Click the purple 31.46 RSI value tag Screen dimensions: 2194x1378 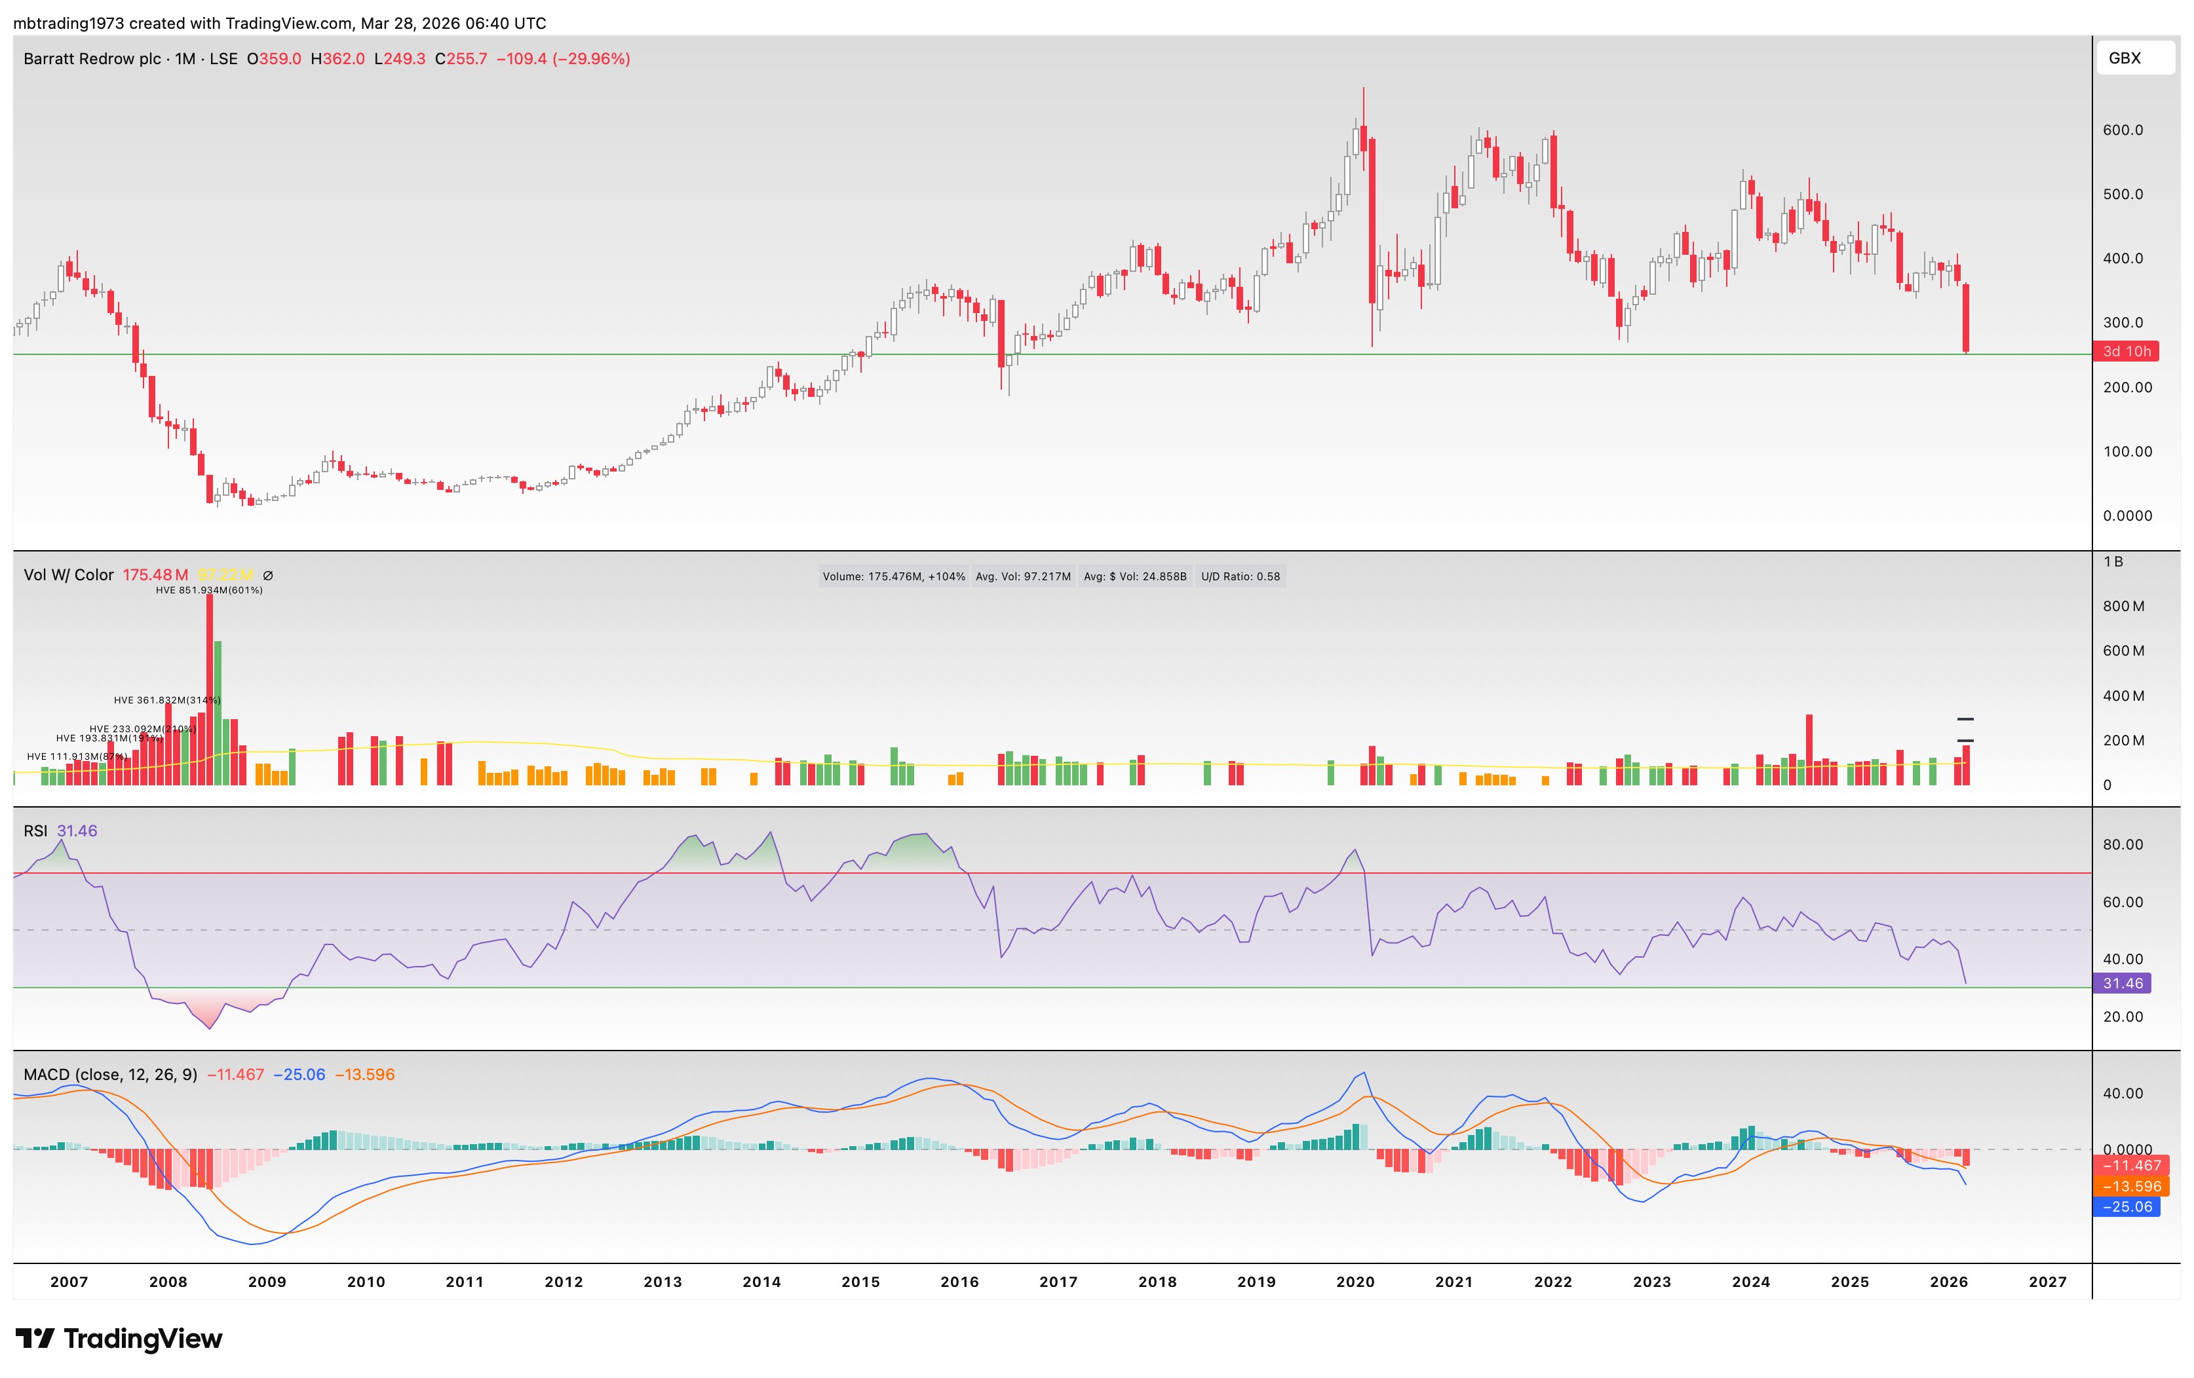(2123, 984)
